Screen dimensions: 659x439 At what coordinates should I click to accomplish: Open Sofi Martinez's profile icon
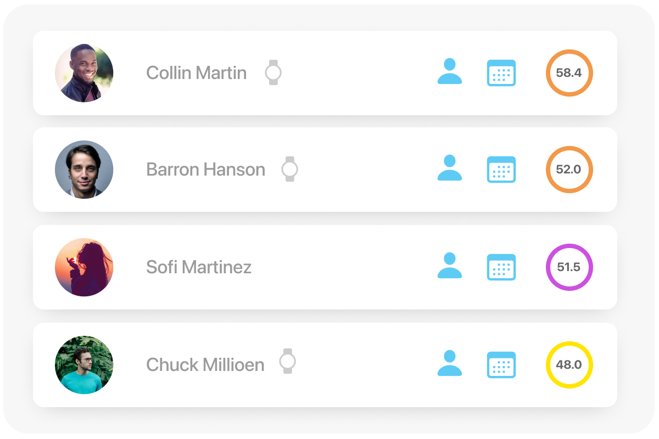click(449, 266)
